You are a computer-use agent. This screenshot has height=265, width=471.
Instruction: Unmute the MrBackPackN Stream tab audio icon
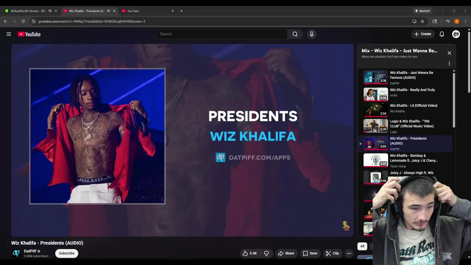(x=50, y=11)
